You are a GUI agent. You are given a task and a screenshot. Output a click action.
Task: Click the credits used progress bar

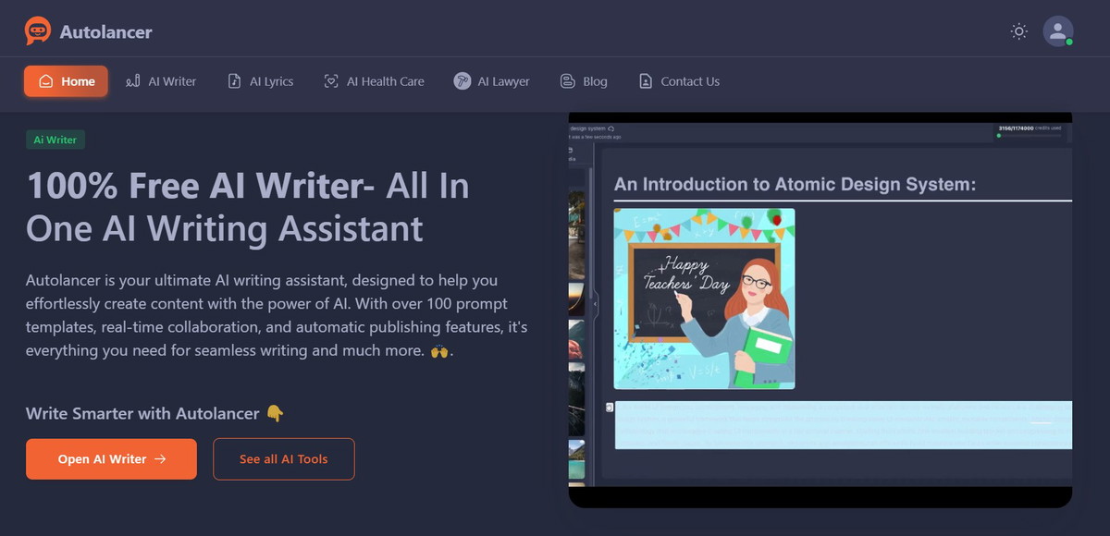[1029, 136]
